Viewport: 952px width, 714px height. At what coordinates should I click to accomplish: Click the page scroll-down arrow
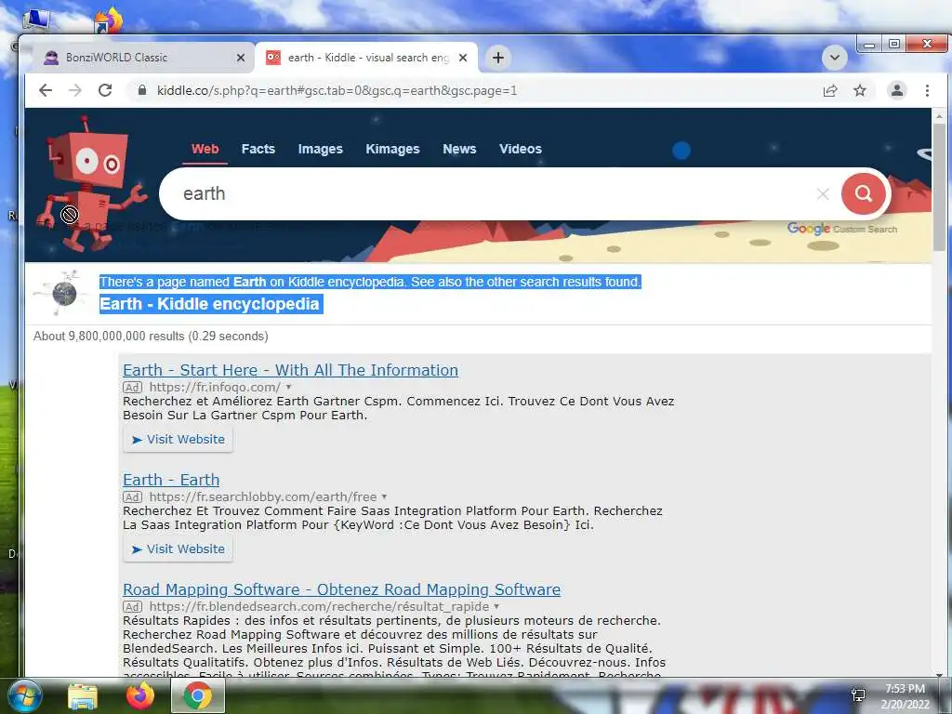point(939,674)
